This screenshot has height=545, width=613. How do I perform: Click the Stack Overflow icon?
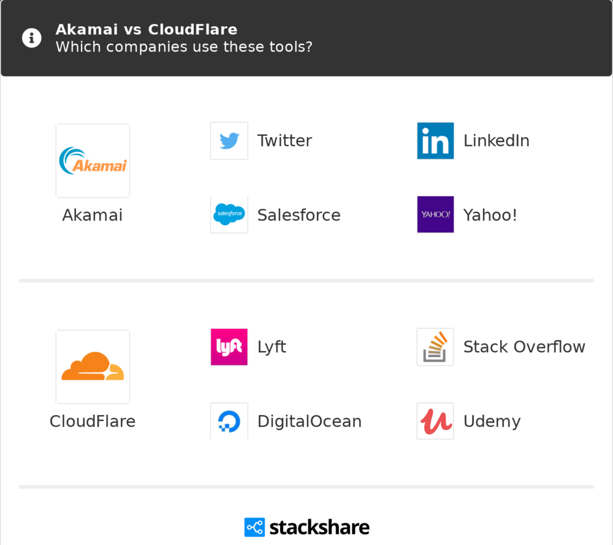pos(435,347)
